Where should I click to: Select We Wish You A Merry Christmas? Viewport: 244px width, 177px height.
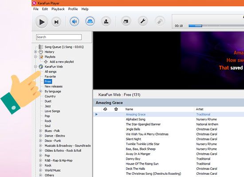(147, 134)
